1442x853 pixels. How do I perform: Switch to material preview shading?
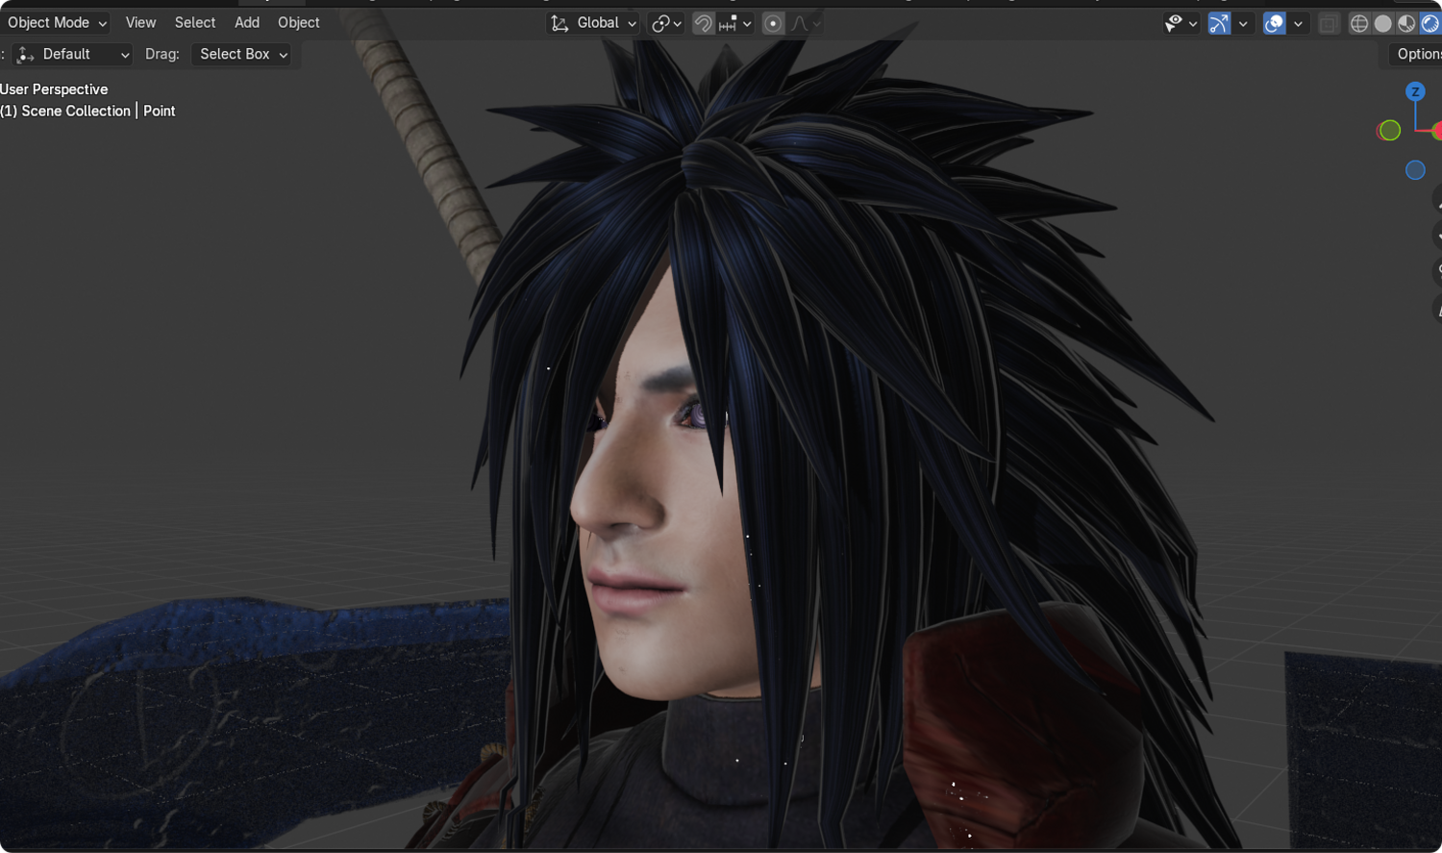(x=1406, y=23)
